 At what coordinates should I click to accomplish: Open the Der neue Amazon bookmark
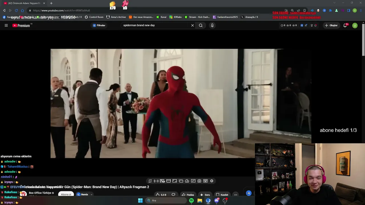click(141, 17)
